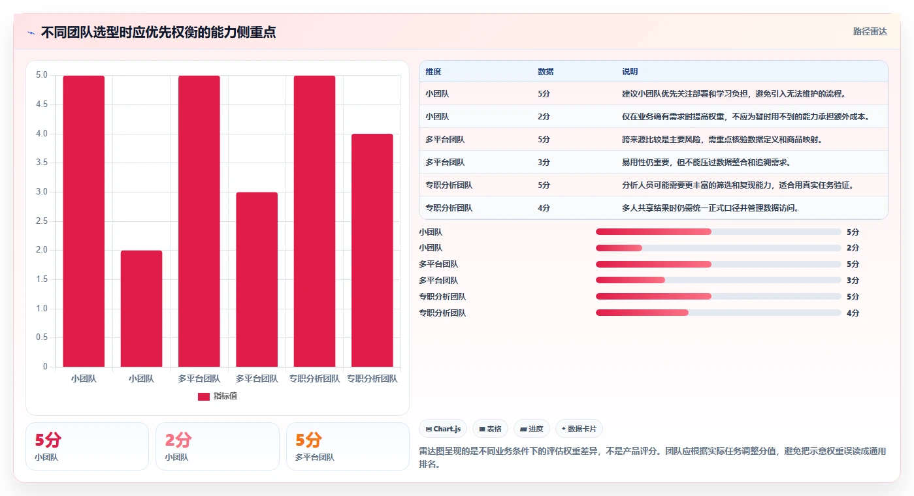Click the 4.5 value on the y-axis
This screenshot has width=914, height=496.
point(42,104)
